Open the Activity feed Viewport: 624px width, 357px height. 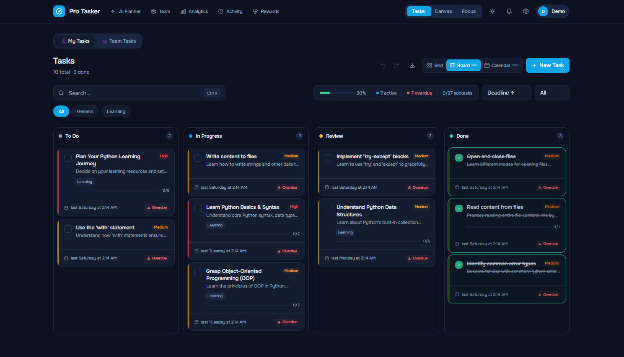[230, 11]
